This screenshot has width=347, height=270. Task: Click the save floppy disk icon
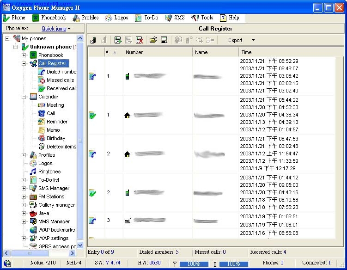coord(164,40)
